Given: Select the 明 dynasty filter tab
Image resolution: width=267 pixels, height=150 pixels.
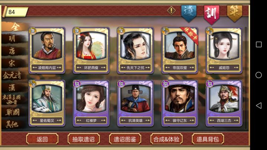Looking at the screenshot, I should click(13, 39).
